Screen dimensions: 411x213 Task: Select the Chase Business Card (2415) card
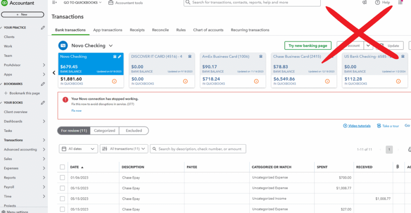[x=304, y=70]
